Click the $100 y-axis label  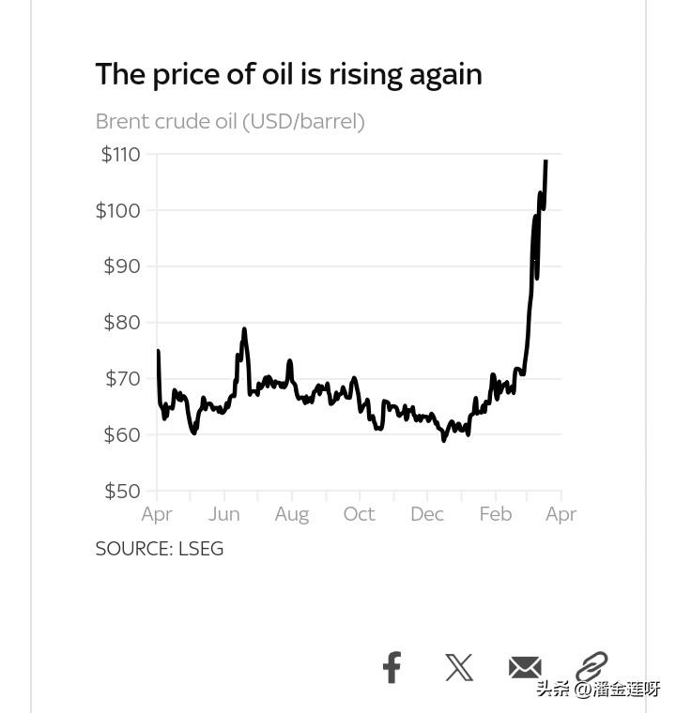(118, 210)
